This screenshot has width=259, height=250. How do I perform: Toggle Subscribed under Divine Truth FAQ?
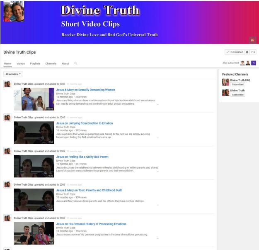point(238,84)
